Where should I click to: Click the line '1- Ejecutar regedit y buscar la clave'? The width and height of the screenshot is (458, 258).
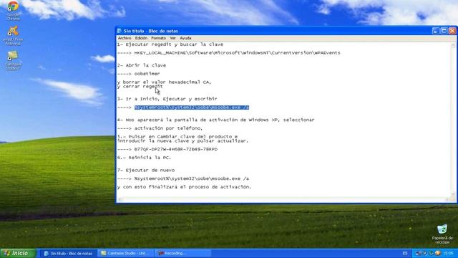pos(170,44)
